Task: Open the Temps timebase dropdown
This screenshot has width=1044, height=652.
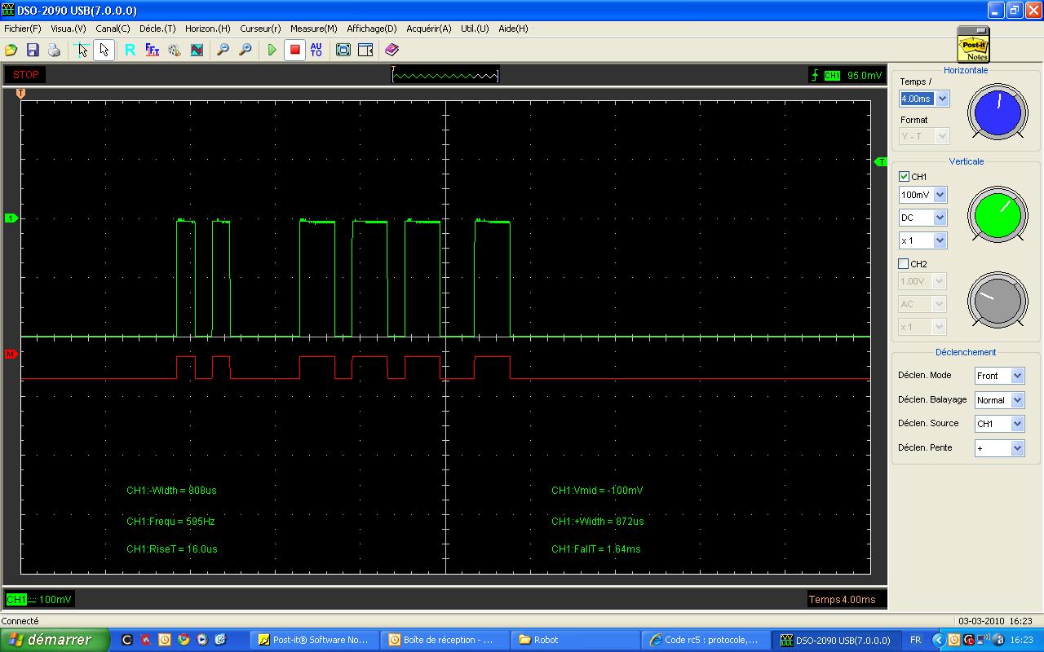Action: pyautogui.click(x=942, y=99)
